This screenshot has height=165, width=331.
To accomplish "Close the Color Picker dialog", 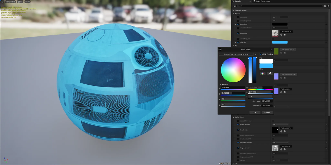I will click(271, 49).
